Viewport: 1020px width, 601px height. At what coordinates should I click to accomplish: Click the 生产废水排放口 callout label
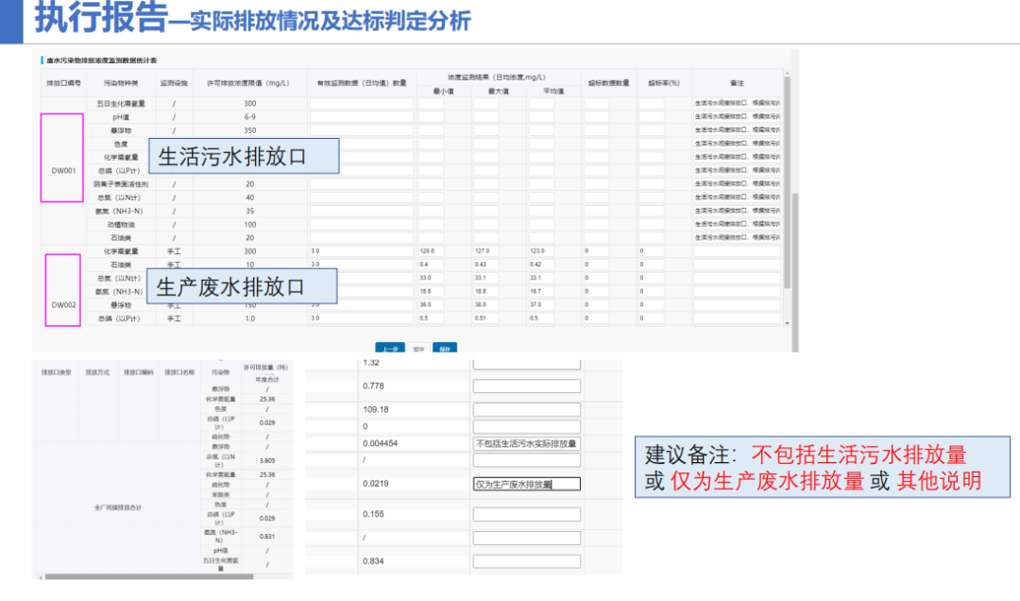(x=243, y=285)
